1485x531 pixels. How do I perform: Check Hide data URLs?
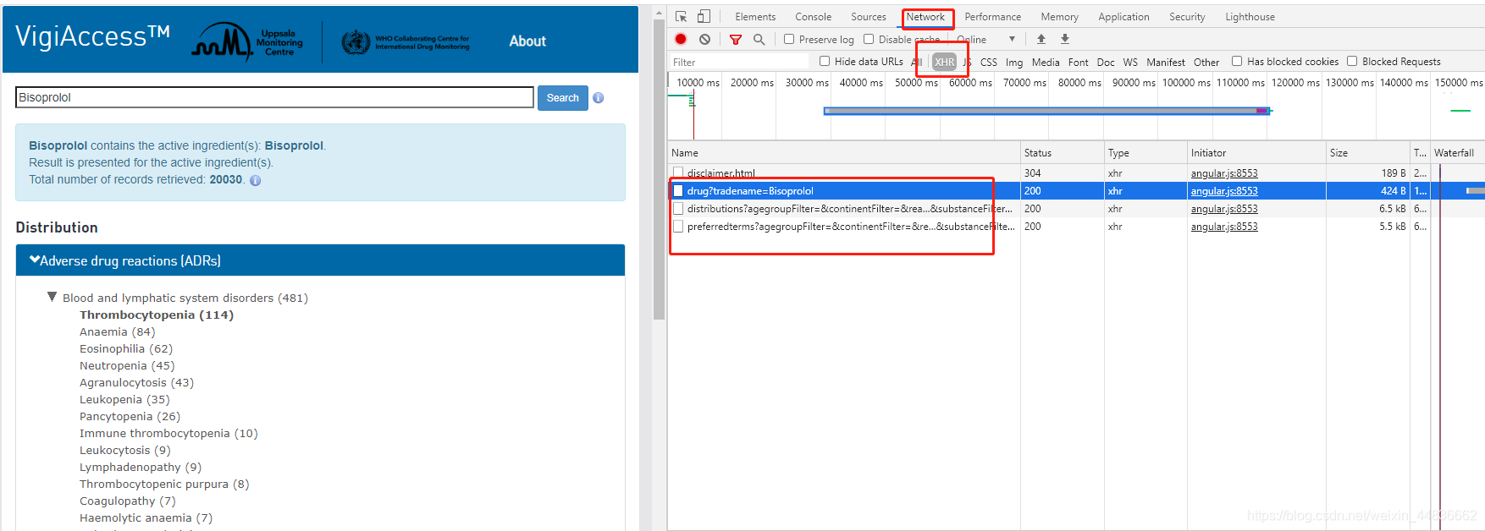(x=825, y=61)
